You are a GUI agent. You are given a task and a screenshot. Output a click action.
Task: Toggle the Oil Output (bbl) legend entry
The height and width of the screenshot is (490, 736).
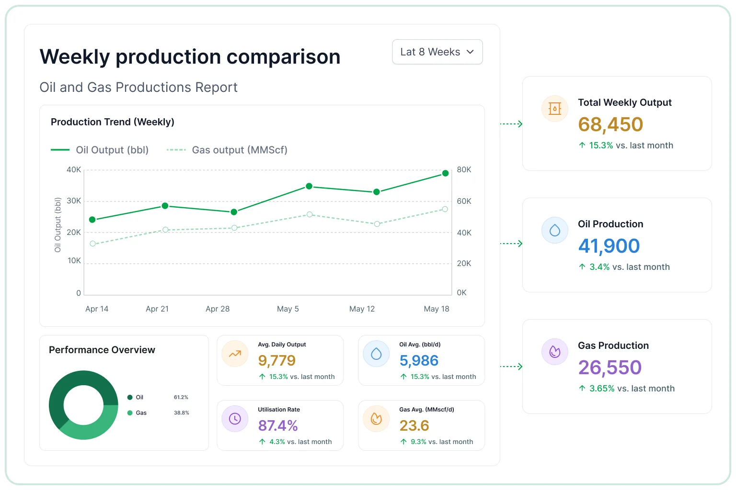tap(100, 150)
